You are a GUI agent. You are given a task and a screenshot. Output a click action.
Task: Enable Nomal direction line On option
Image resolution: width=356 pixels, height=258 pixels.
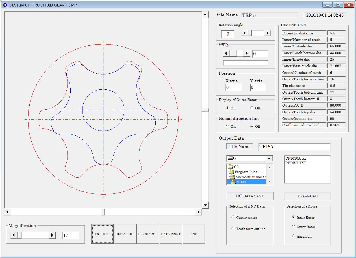pyautogui.click(x=227, y=126)
